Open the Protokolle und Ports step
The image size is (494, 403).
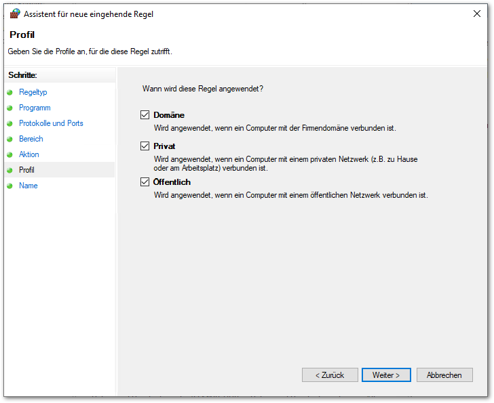[51, 123]
